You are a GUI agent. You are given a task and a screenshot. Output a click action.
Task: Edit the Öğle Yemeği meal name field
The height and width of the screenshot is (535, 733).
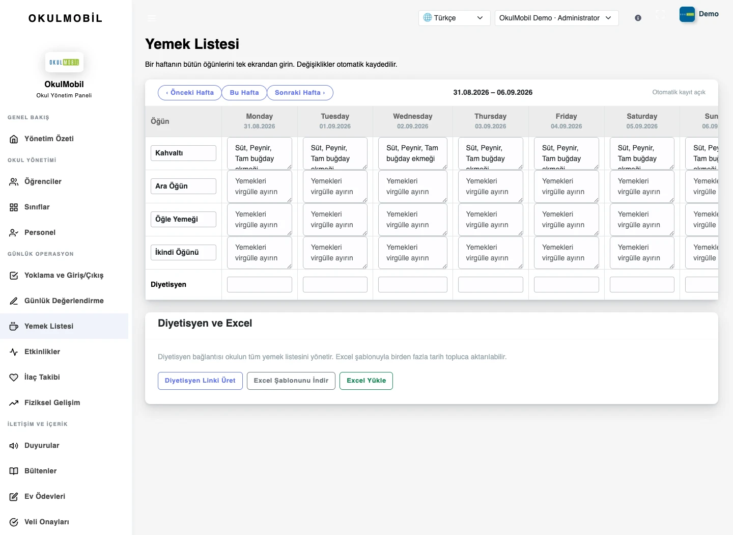(x=183, y=219)
